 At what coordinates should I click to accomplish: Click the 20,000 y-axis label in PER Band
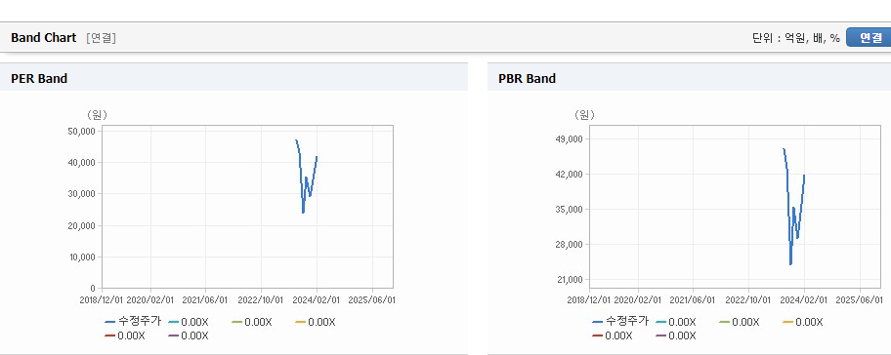[81, 225]
